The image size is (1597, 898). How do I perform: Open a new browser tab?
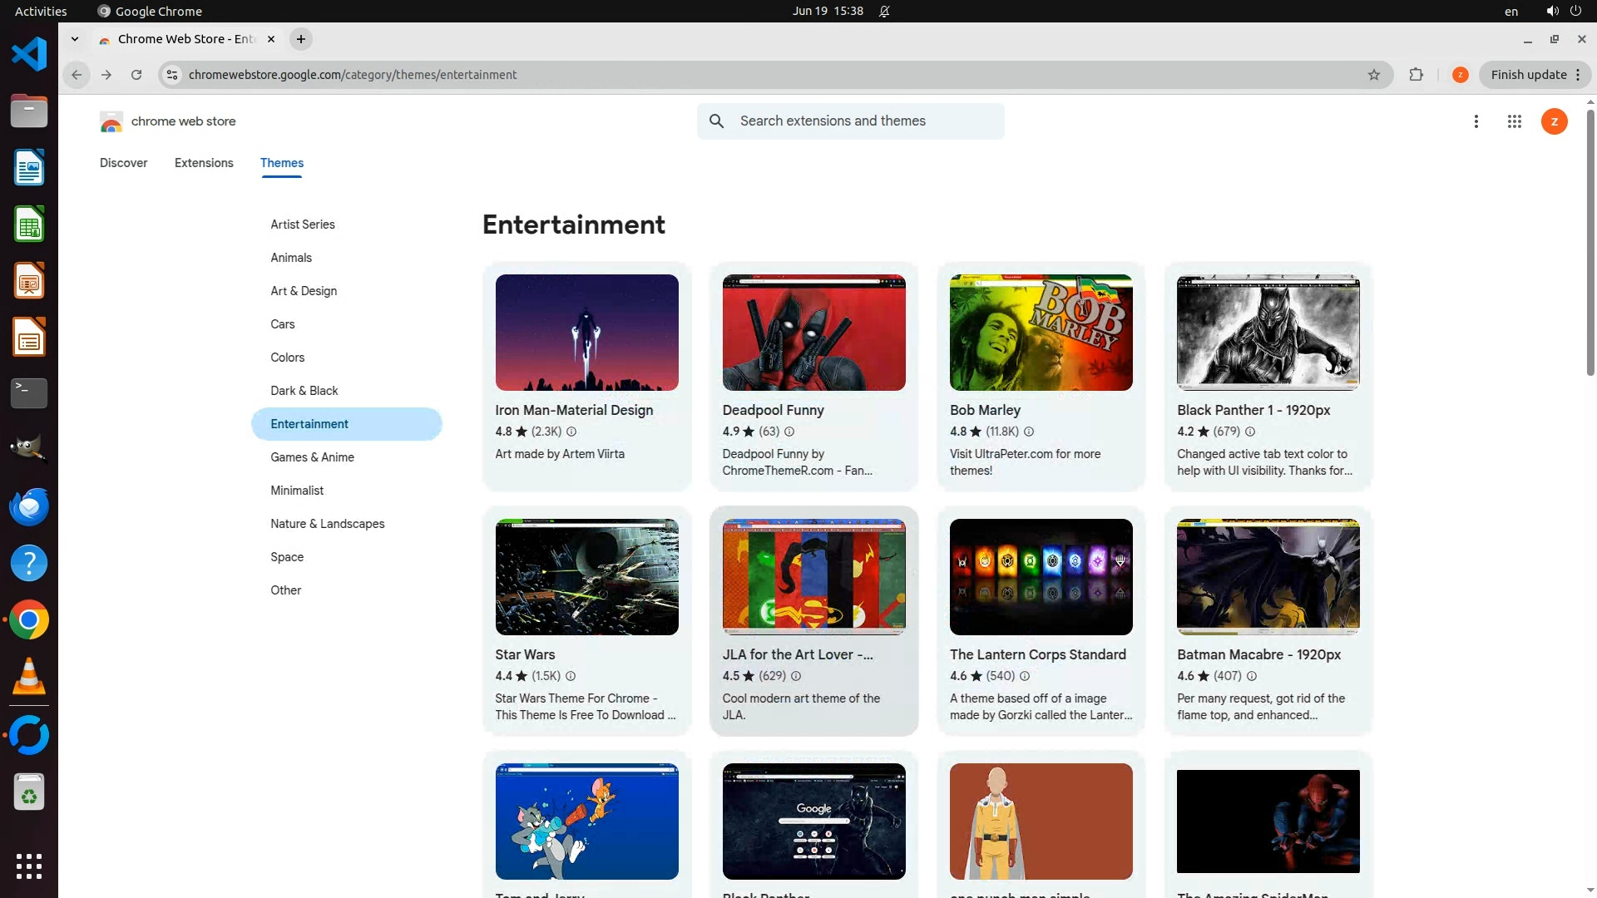tap(301, 39)
